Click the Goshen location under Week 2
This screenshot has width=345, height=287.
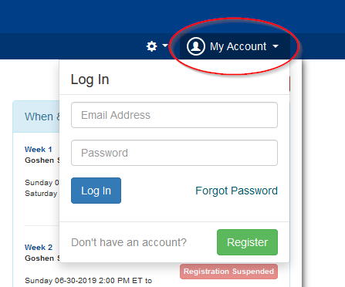pyautogui.click(x=42, y=258)
